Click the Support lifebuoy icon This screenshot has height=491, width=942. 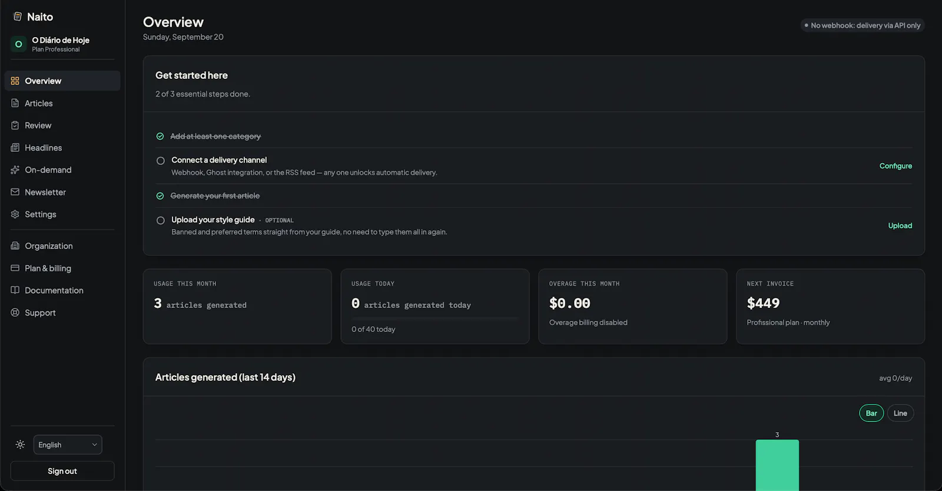tap(15, 313)
